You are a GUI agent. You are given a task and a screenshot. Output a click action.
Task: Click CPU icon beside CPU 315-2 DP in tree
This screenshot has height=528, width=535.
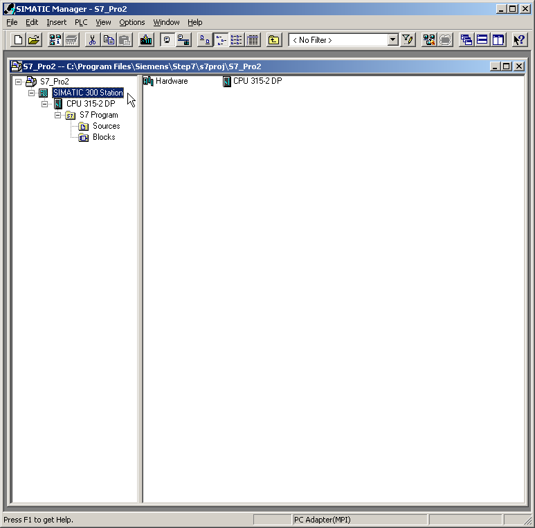[x=58, y=104]
